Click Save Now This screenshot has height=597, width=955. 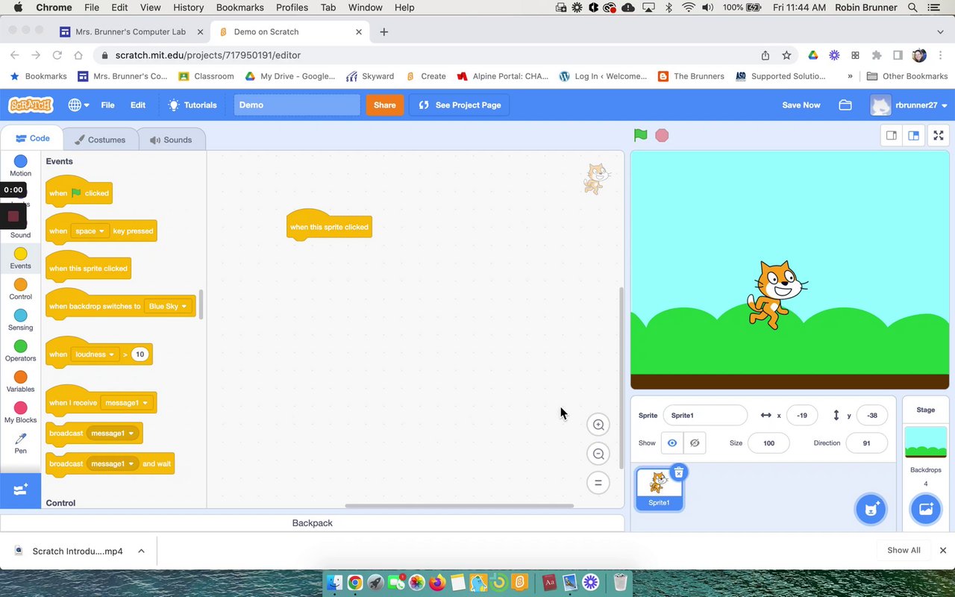point(801,105)
